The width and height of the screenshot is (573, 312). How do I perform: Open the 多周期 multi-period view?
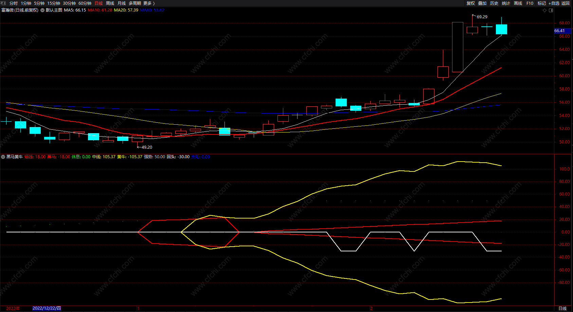tap(135, 3)
